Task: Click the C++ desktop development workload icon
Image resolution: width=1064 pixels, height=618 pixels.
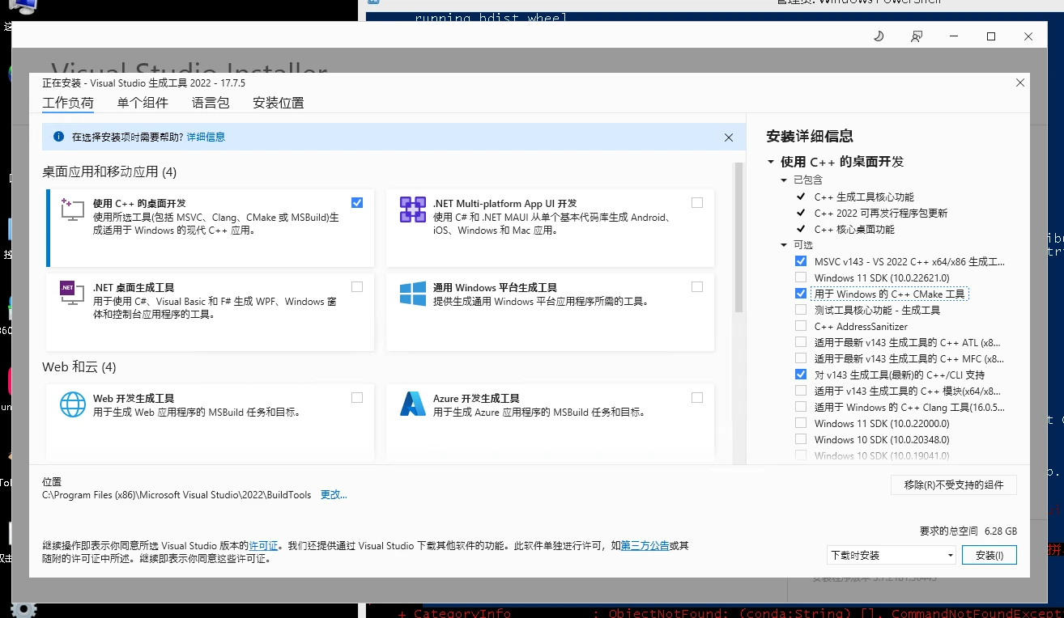Action: 73,210
